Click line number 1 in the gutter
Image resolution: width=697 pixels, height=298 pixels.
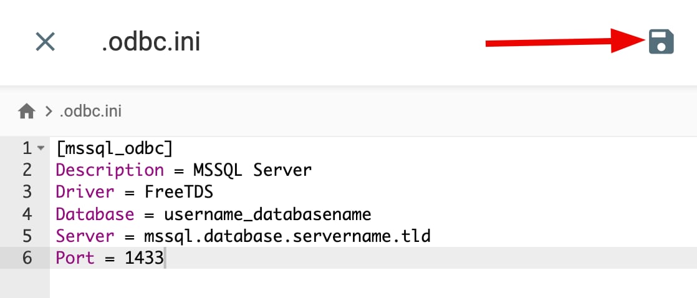pos(26,148)
